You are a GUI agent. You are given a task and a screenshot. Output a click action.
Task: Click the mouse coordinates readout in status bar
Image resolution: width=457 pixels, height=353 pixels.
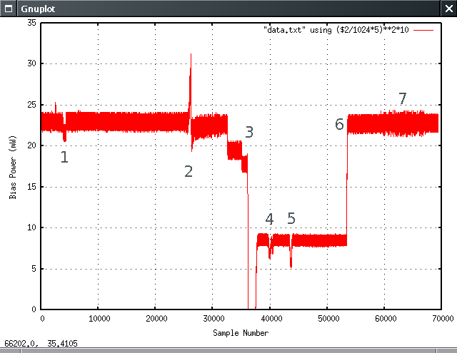[x=41, y=344]
